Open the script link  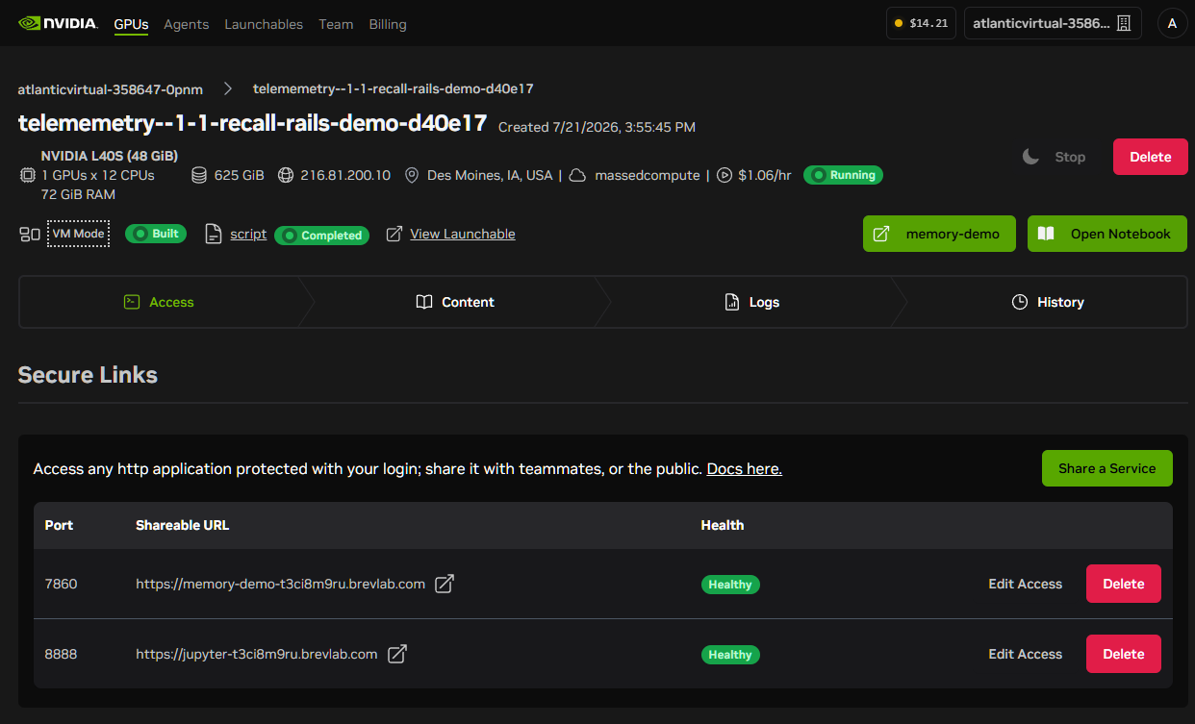tap(248, 234)
